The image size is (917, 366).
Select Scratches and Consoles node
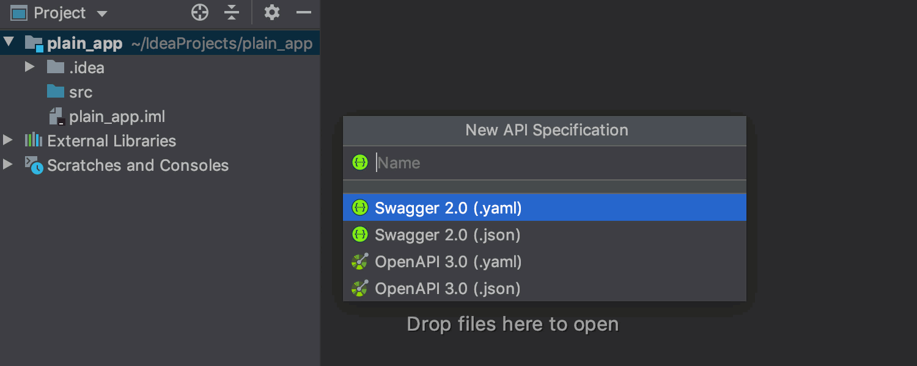138,165
